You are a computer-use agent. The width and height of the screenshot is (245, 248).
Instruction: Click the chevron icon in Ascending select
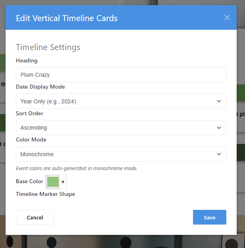(x=219, y=128)
